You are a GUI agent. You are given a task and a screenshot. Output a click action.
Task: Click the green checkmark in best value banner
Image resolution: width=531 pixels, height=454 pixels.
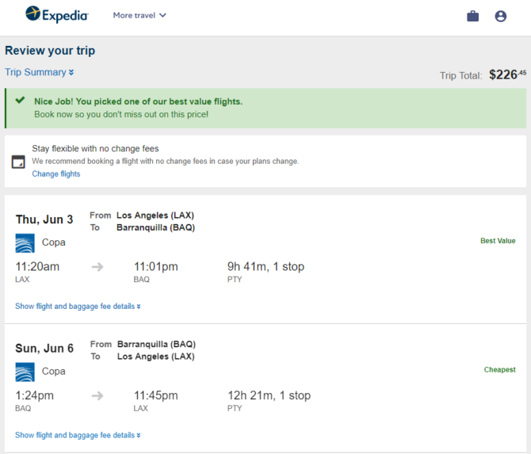tap(21, 100)
